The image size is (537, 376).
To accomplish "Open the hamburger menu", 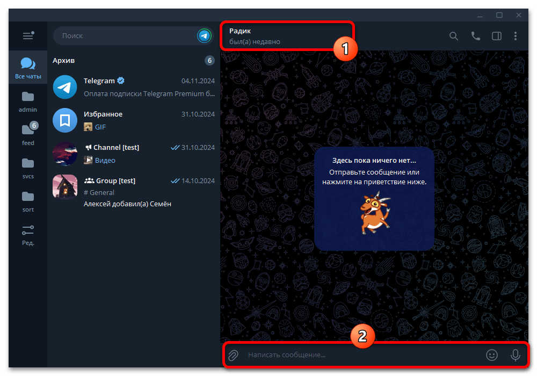I will click(x=28, y=36).
